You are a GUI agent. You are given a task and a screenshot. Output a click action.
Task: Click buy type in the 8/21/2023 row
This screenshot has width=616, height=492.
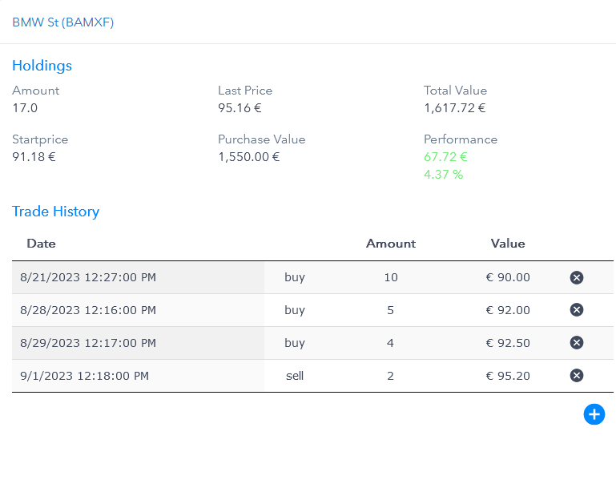pos(295,277)
